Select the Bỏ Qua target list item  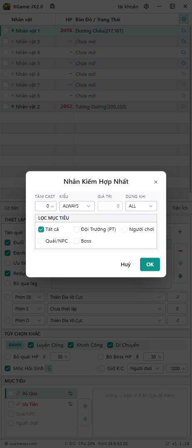coord(41,393)
